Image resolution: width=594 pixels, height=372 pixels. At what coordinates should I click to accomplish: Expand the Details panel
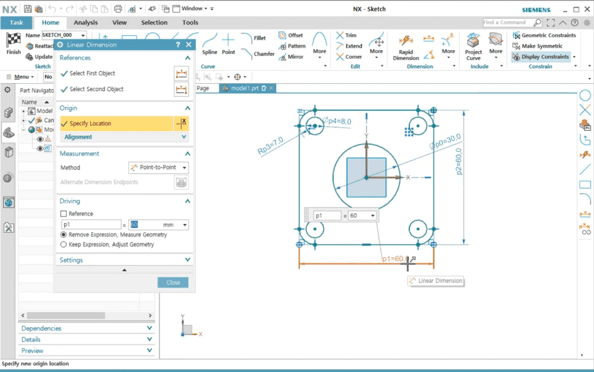pos(150,340)
